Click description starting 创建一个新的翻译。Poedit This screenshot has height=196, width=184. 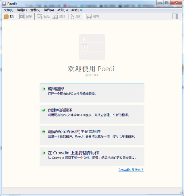point(91,136)
